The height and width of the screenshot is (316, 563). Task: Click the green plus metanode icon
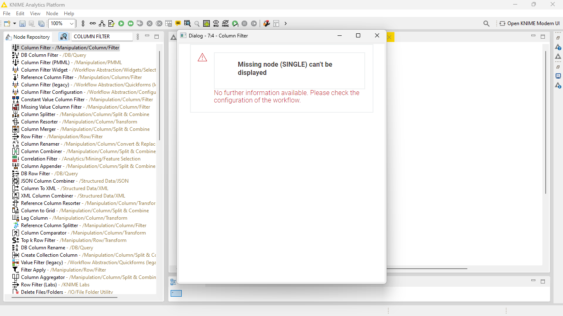(206, 23)
